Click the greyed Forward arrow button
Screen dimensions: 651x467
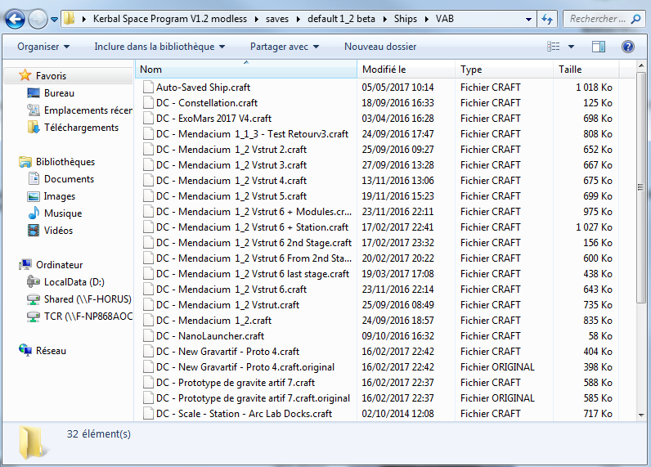click(38, 19)
